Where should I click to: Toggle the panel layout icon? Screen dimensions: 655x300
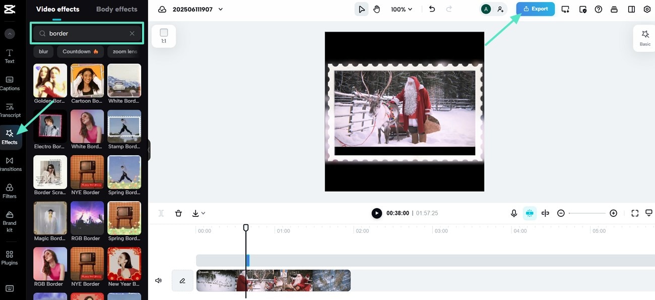coord(631,9)
